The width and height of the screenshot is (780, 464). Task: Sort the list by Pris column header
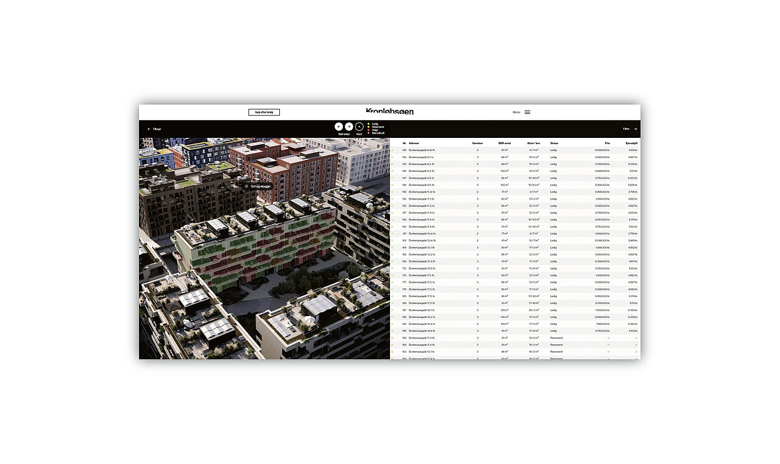pos(607,143)
